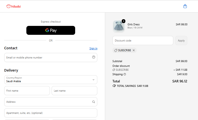Click the Apartment, suite, etc. field
The width and height of the screenshot is (198, 120).
(51, 113)
